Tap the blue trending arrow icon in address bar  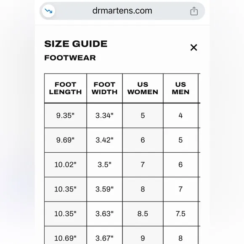point(48,11)
